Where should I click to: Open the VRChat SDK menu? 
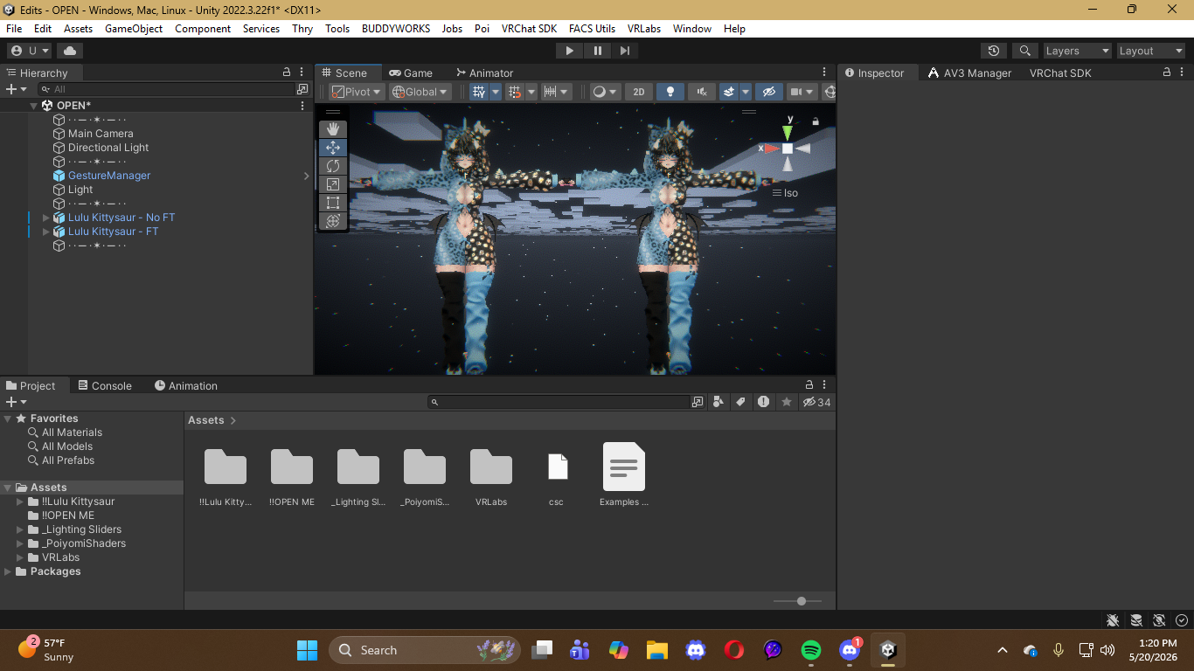529,28
